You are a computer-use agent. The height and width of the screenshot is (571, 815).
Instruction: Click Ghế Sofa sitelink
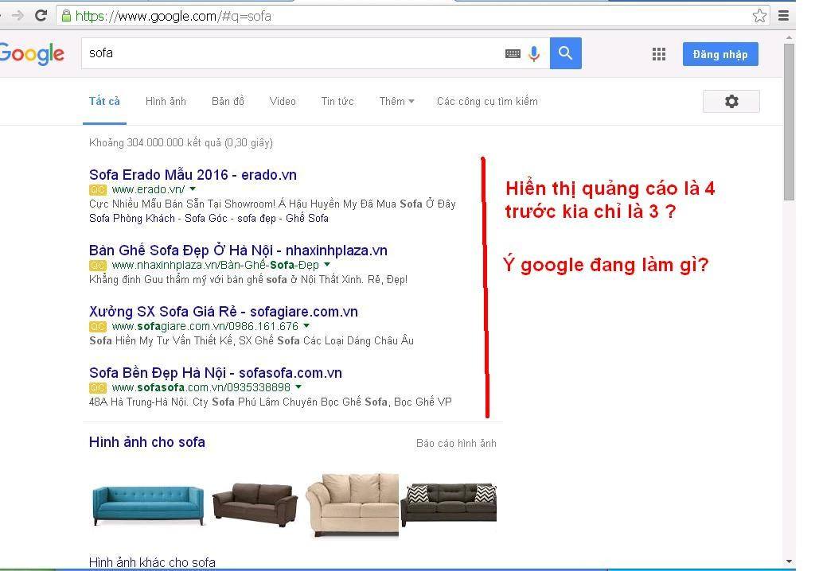click(307, 218)
